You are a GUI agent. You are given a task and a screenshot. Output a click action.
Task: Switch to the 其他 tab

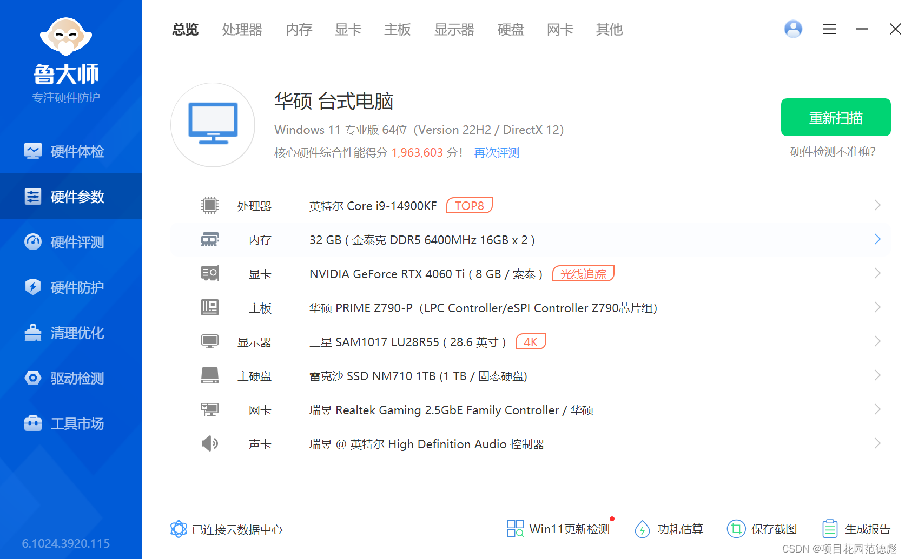tap(609, 29)
